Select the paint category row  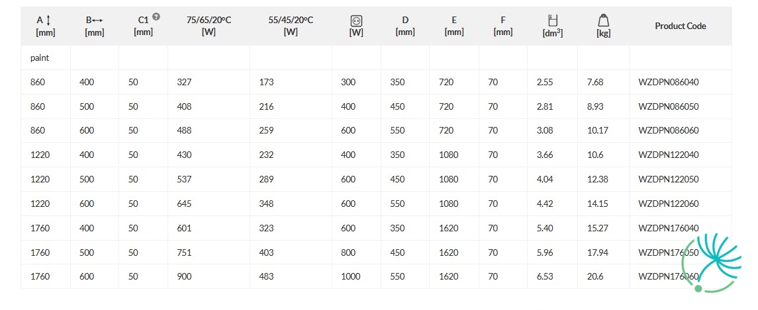(376, 58)
